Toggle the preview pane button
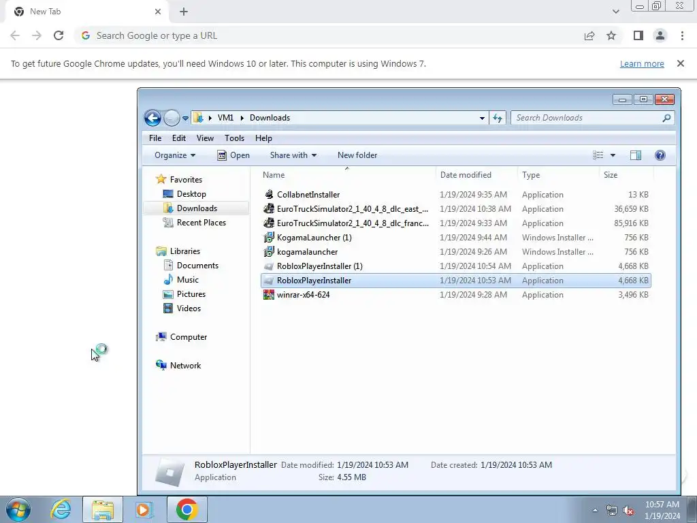Viewport: 697px width, 523px height. pos(636,155)
